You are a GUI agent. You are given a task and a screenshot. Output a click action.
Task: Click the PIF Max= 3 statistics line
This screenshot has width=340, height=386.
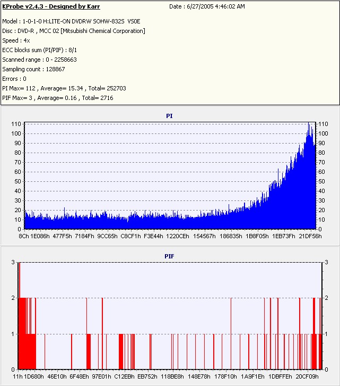tap(58, 98)
